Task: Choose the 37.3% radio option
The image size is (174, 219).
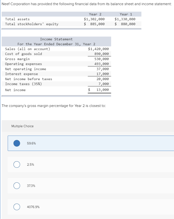Action: 17,186
